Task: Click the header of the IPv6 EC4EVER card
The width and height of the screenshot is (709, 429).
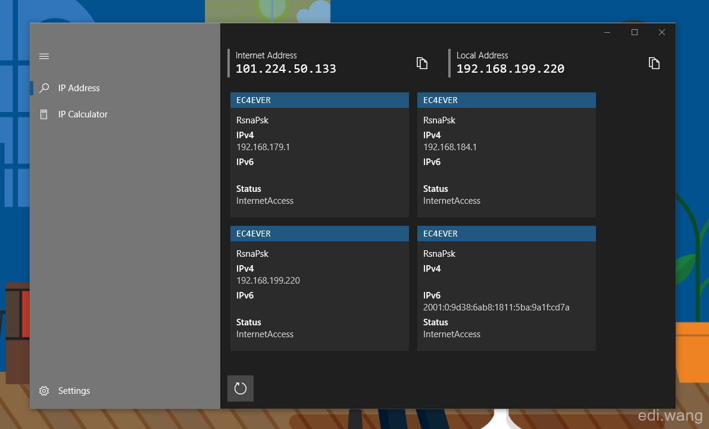Action: [x=507, y=234]
